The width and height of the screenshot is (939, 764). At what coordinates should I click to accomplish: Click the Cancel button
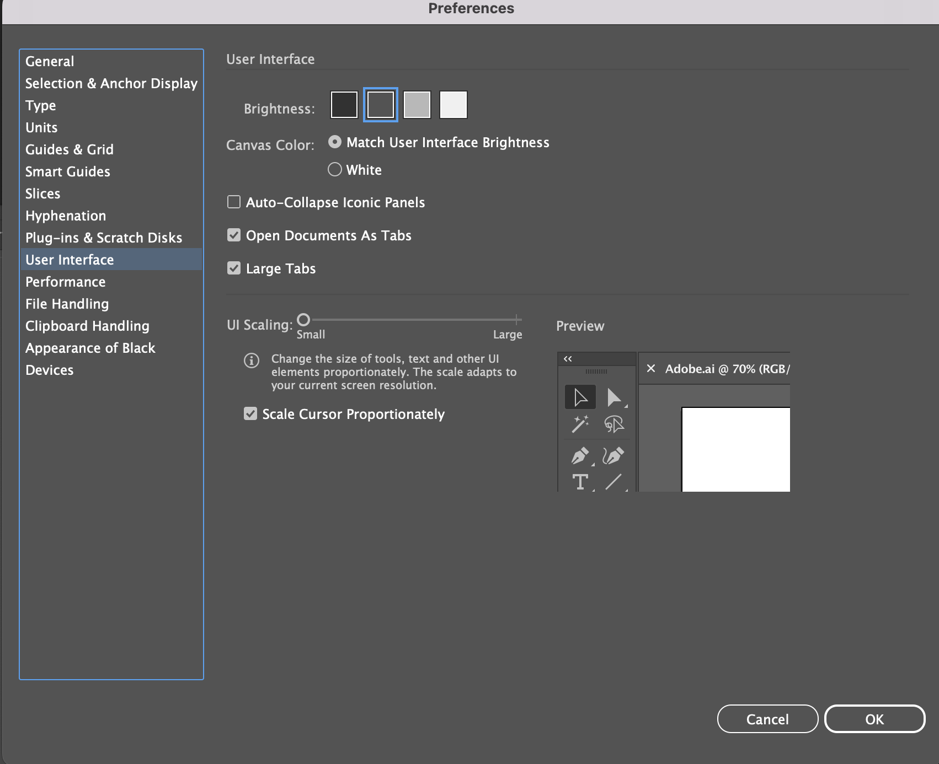(x=767, y=719)
